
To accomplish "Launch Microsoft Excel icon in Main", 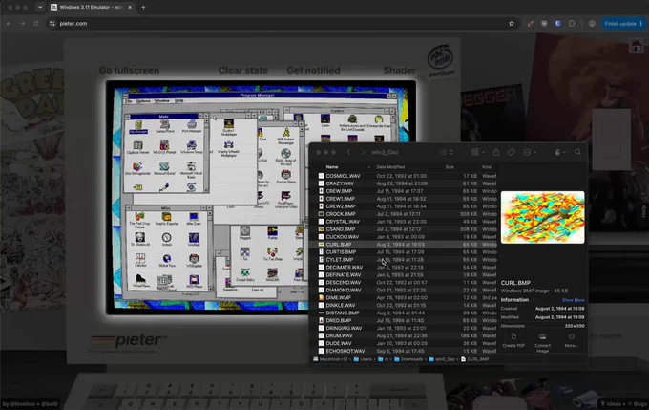I will (164, 169).
